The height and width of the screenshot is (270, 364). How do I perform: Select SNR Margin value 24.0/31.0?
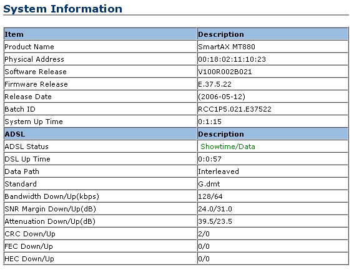[x=215, y=209]
